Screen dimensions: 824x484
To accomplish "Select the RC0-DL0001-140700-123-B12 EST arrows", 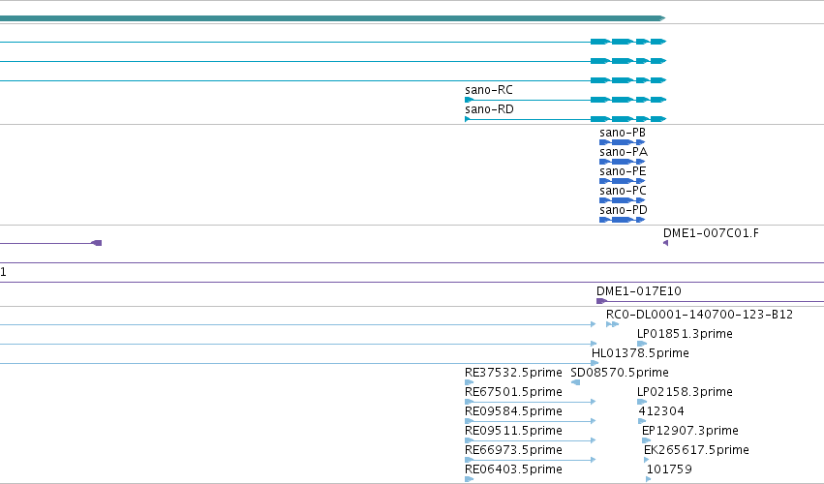I will 612,324.
